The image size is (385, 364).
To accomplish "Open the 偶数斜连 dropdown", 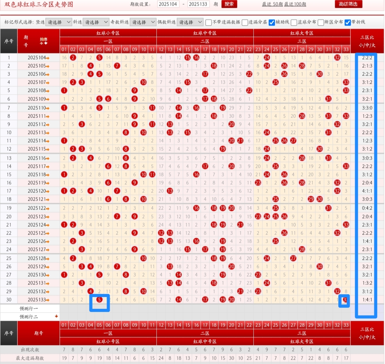I will (x=190, y=22).
